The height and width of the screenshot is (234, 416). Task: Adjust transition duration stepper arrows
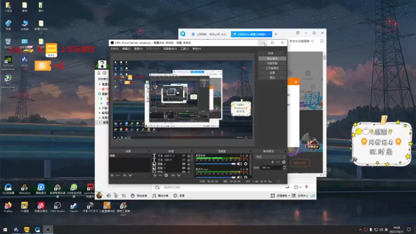[284, 167]
